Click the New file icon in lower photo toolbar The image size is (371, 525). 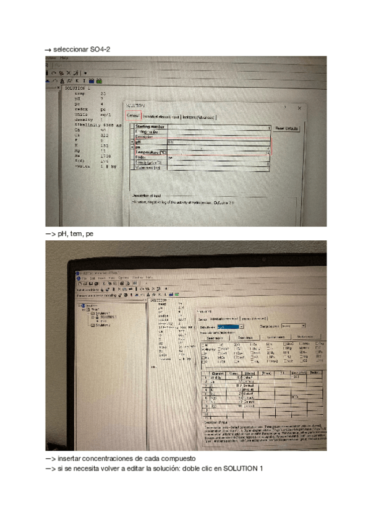[x=80, y=284]
